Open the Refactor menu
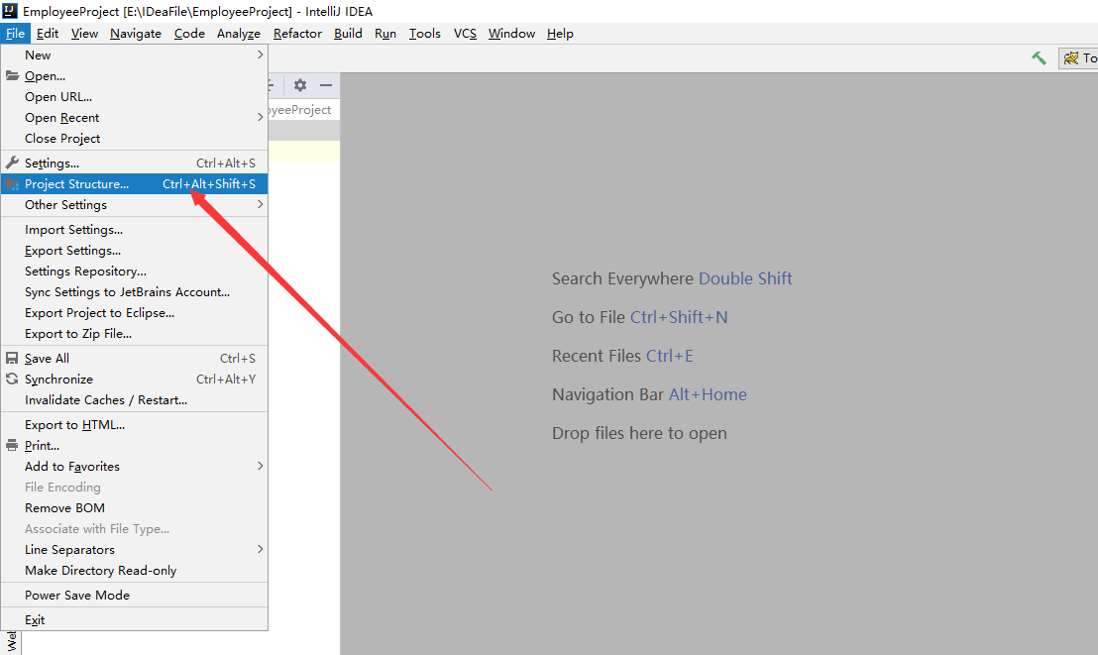Screen dimensions: 1098x655 (x=297, y=33)
